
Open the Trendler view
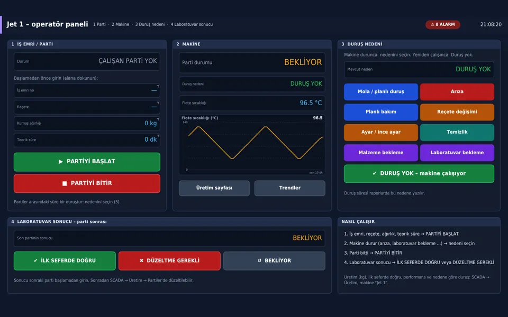[289, 188]
